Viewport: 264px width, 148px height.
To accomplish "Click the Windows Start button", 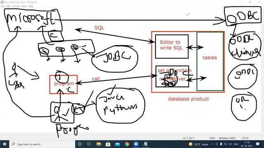I will (5, 144).
